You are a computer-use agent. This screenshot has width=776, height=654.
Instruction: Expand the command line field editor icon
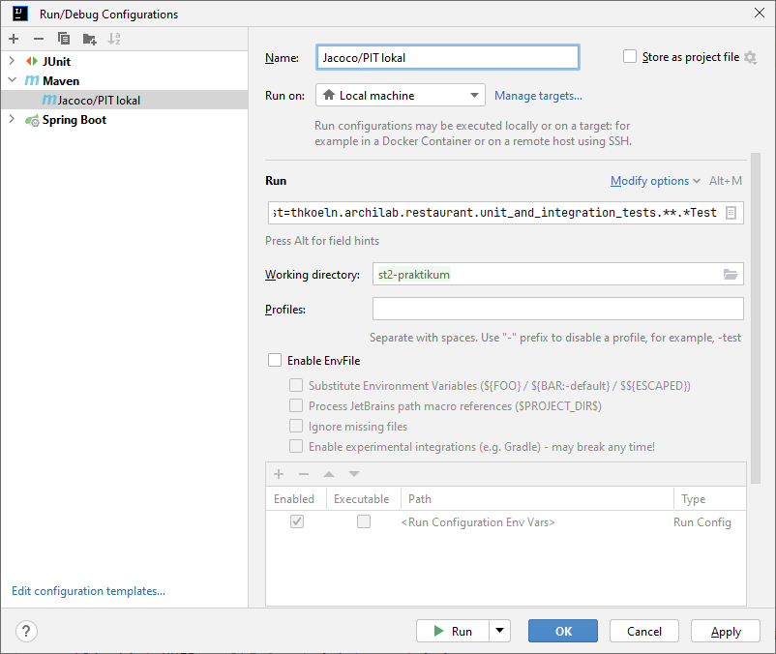point(731,213)
